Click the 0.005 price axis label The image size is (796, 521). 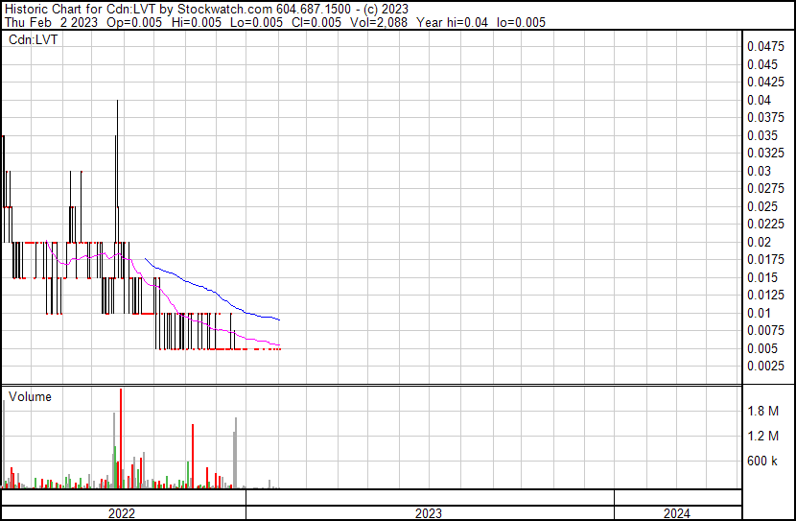(x=762, y=349)
